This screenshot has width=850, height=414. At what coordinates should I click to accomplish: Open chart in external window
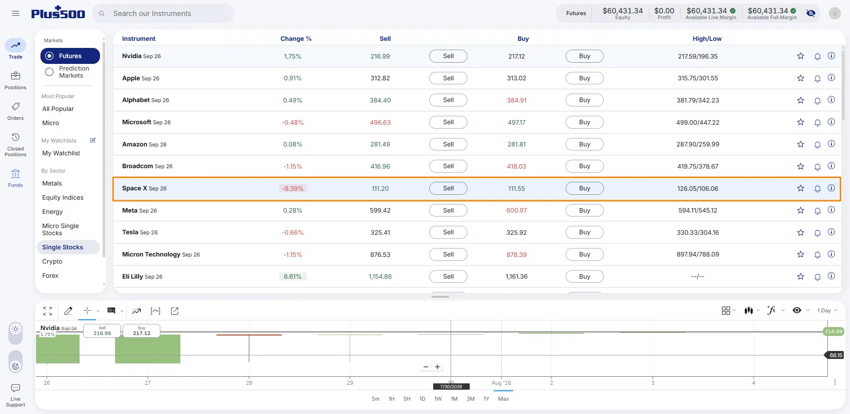175,311
